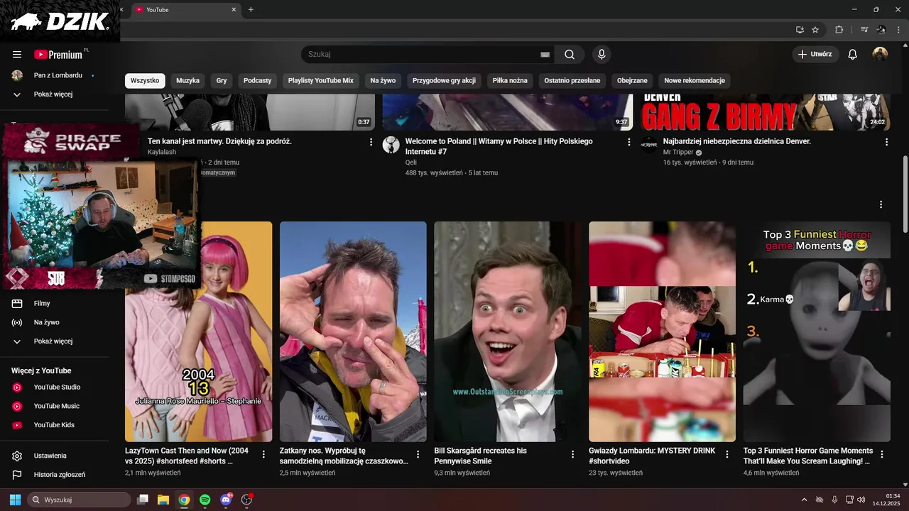
Task: Activate voice search microphone
Action: click(602, 54)
